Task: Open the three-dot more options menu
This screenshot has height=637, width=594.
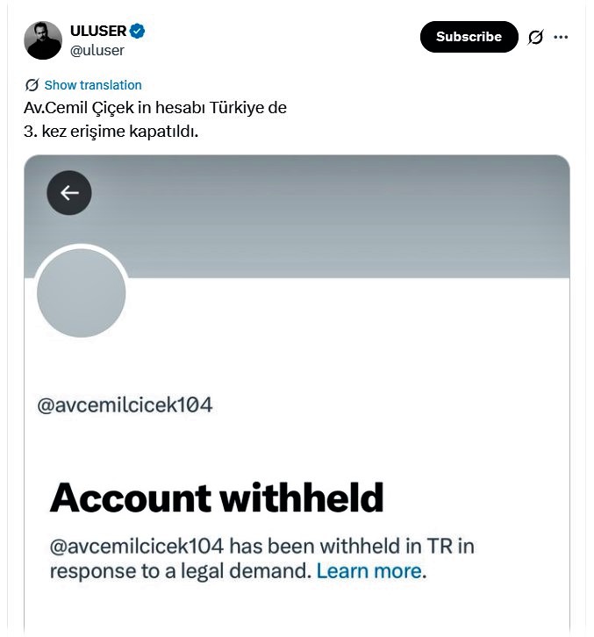Action: tap(562, 37)
